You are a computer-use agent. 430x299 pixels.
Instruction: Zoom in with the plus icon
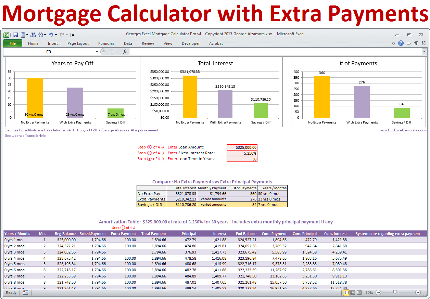418,292
